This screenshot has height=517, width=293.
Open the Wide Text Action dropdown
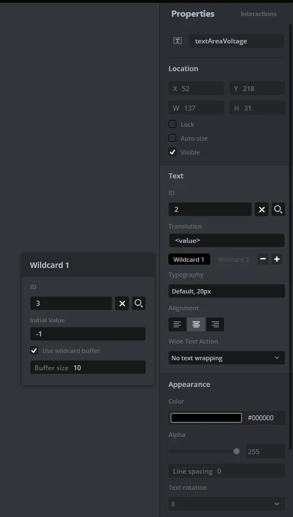pyautogui.click(x=227, y=358)
